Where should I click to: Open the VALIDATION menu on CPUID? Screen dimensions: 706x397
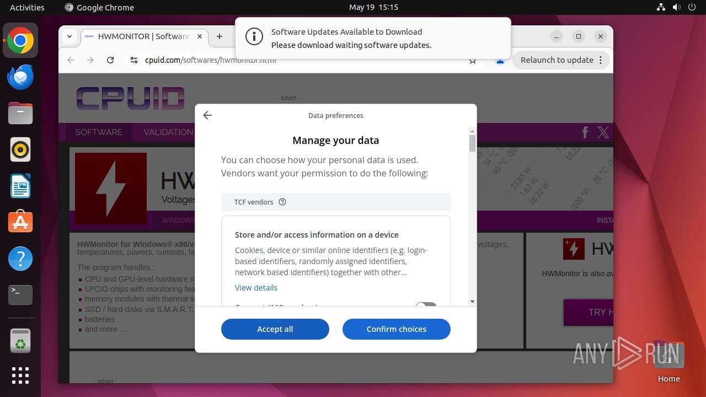click(x=168, y=132)
